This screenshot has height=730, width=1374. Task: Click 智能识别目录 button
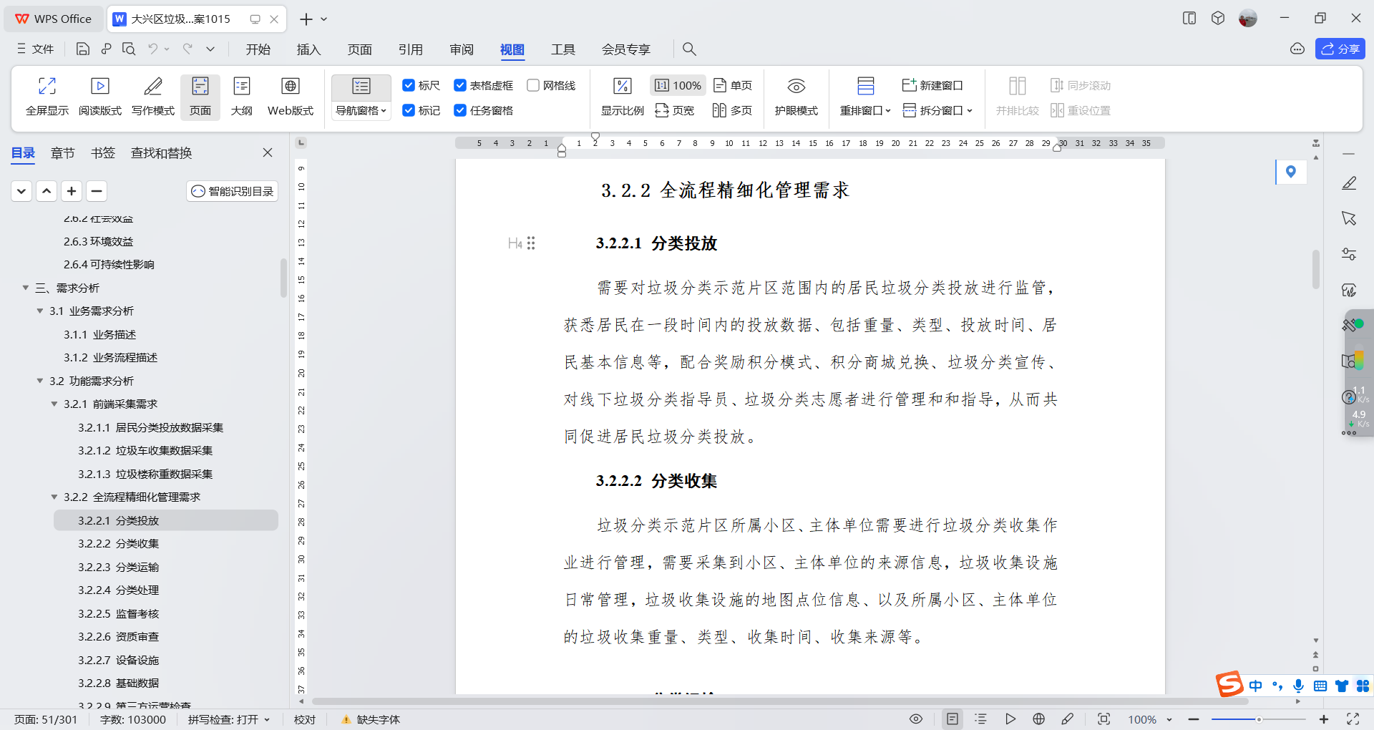pos(233,191)
